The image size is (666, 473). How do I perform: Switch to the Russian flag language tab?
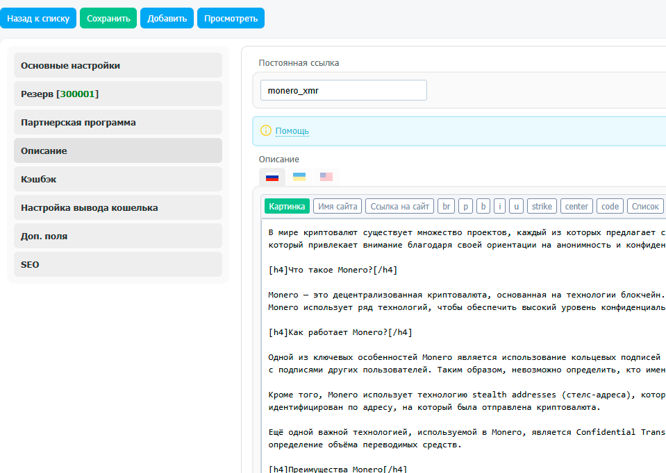pos(272,177)
